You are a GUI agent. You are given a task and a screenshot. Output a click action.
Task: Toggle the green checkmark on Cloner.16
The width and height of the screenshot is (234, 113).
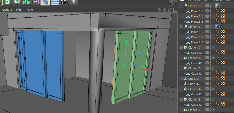coord(213,57)
